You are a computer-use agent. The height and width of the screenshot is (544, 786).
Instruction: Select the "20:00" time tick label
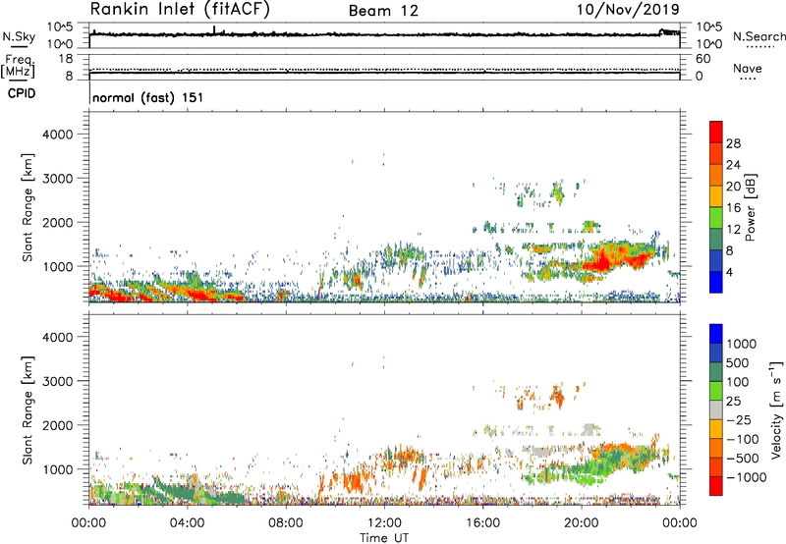[581, 523]
